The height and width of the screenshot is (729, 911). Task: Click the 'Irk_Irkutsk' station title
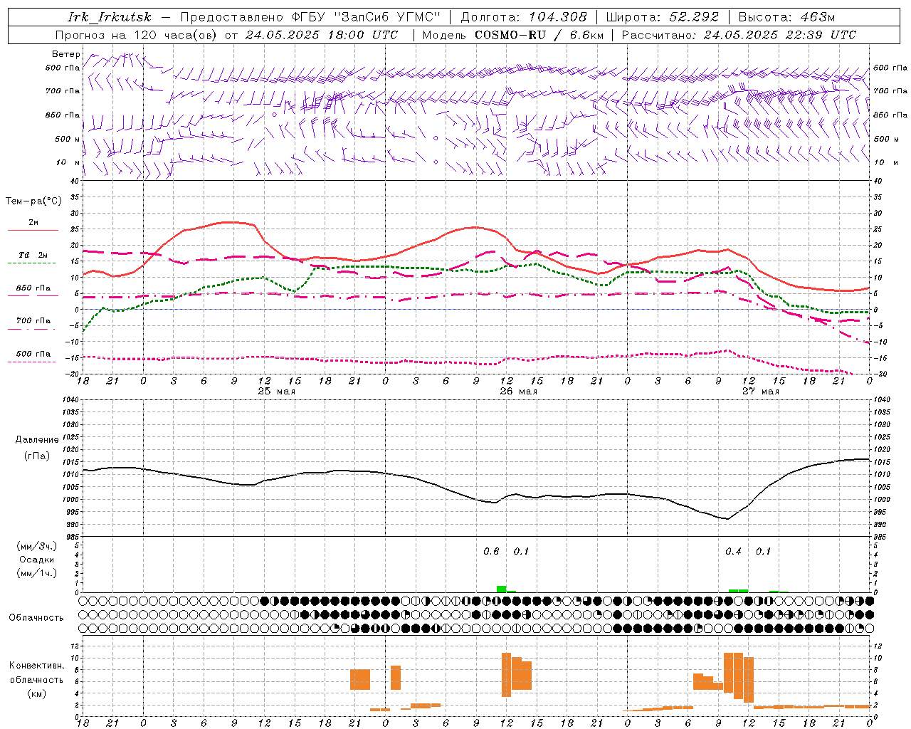[x=110, y=17]
